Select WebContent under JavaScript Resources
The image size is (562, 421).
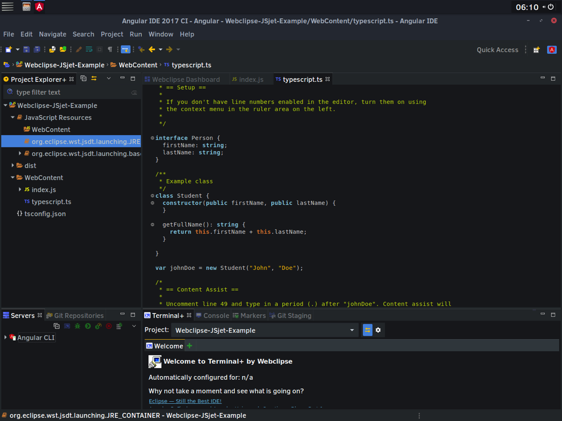coord(51,130)
